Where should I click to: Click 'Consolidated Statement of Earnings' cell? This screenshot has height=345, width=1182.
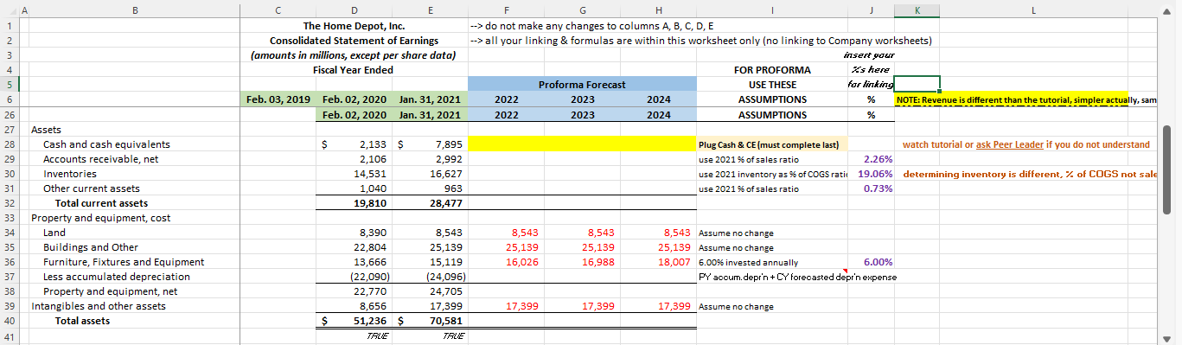click(x=355, y=41)
